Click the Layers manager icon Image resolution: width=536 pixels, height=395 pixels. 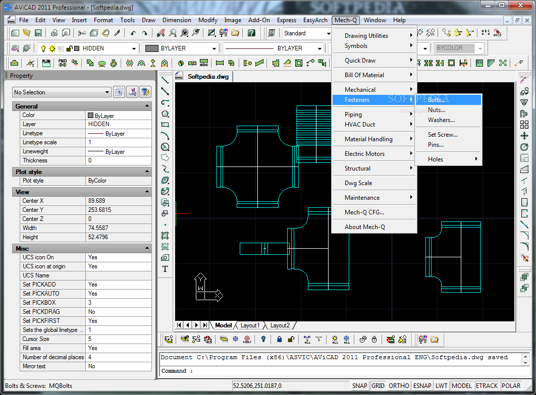(15, 48)
